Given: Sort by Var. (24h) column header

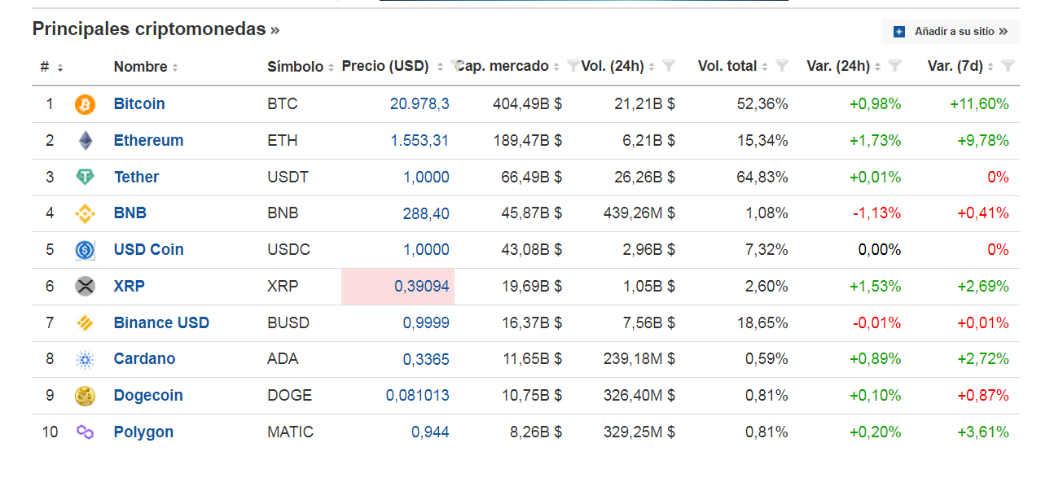Looking at the screenshot, I should (837, 67).
